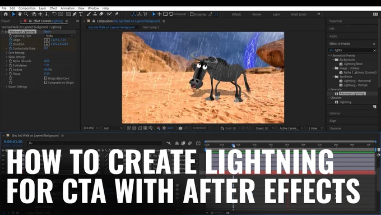The height and width of the screenshot is (215, 381).
Task: Open the Animation menu
Action: (x=67, y=8)
